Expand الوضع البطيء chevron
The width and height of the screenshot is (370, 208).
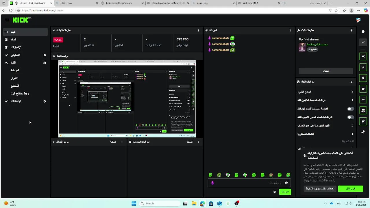click(352, 92)
